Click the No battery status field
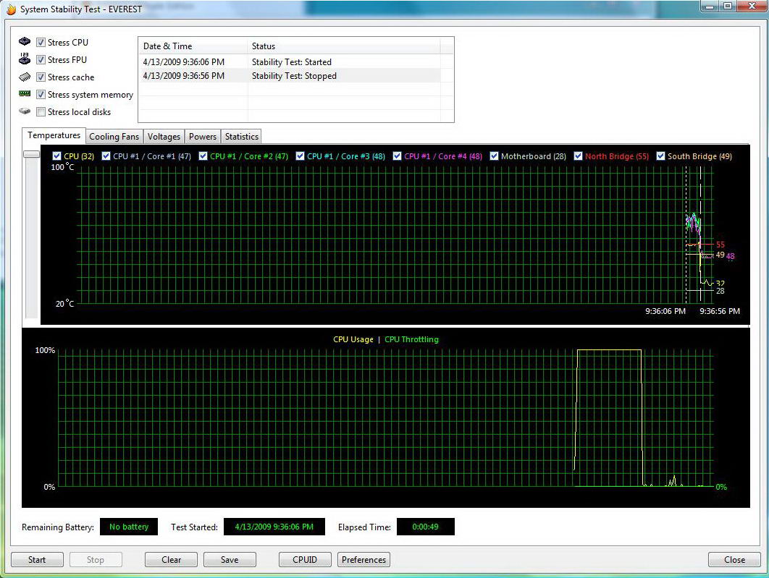Viewport: 769px width, 578px height. [128, 527]
